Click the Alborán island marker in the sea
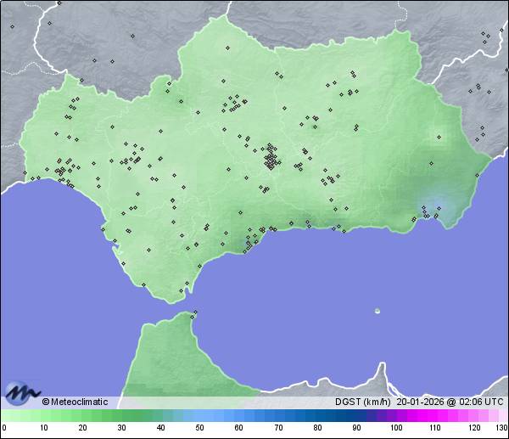The height and width of the screenshot is (439, 509). point(377,311)
